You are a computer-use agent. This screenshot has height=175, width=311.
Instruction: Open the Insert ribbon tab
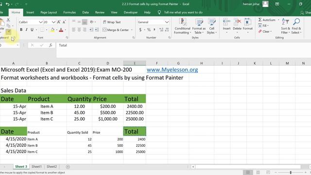(30, 12)
